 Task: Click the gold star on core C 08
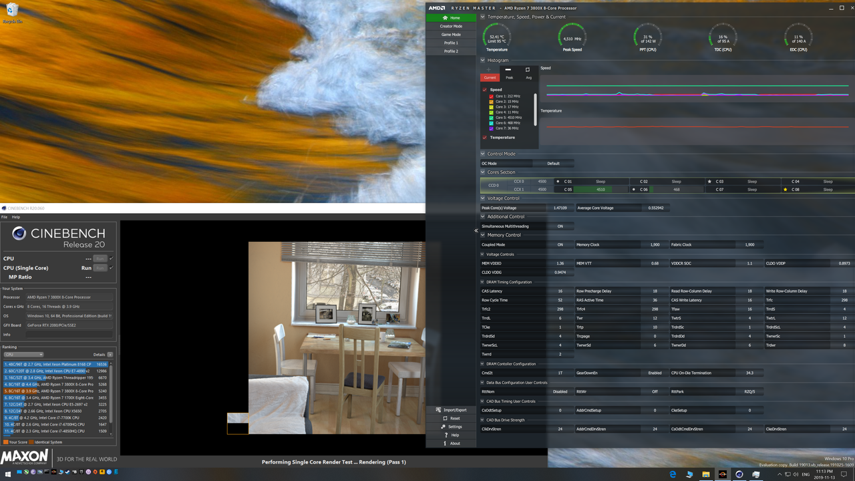pyautogui.click(x=786, y=190)
